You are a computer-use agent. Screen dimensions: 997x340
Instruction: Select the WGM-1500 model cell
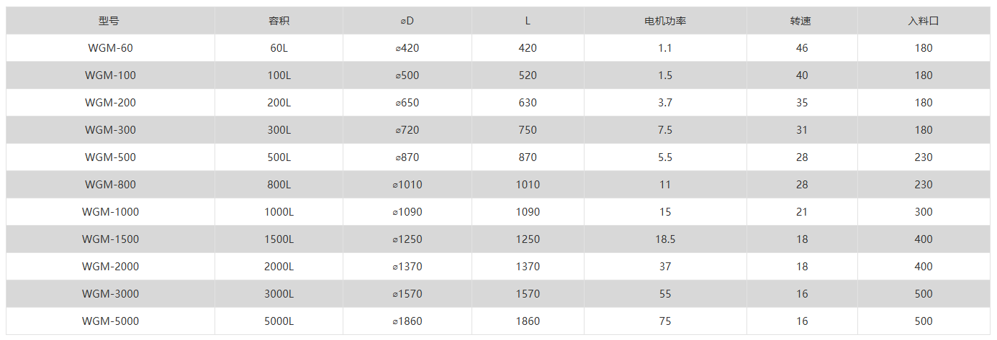pos(110,239)
